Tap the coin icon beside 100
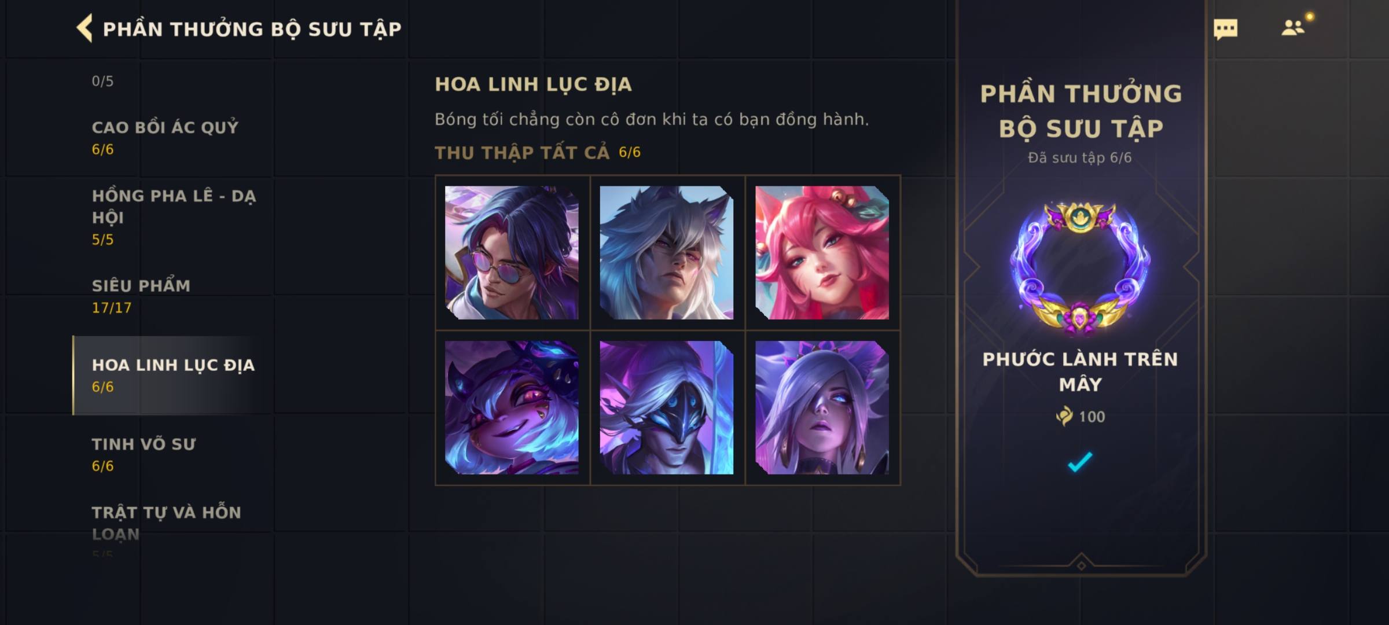This screenshot has height=625, width=1389. click(x=1064, y=416)
